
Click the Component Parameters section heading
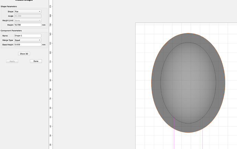11,30
